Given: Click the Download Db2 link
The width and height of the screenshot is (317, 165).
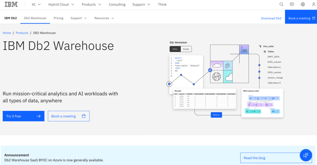Looking at the screenshot, I should pyautogui.click(x=271, y=18).
